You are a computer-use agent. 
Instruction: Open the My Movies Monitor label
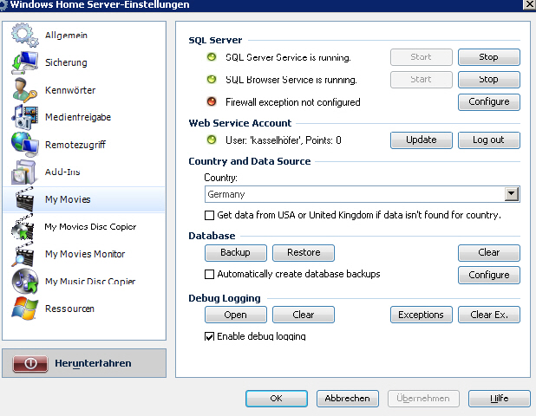[85, 254]
